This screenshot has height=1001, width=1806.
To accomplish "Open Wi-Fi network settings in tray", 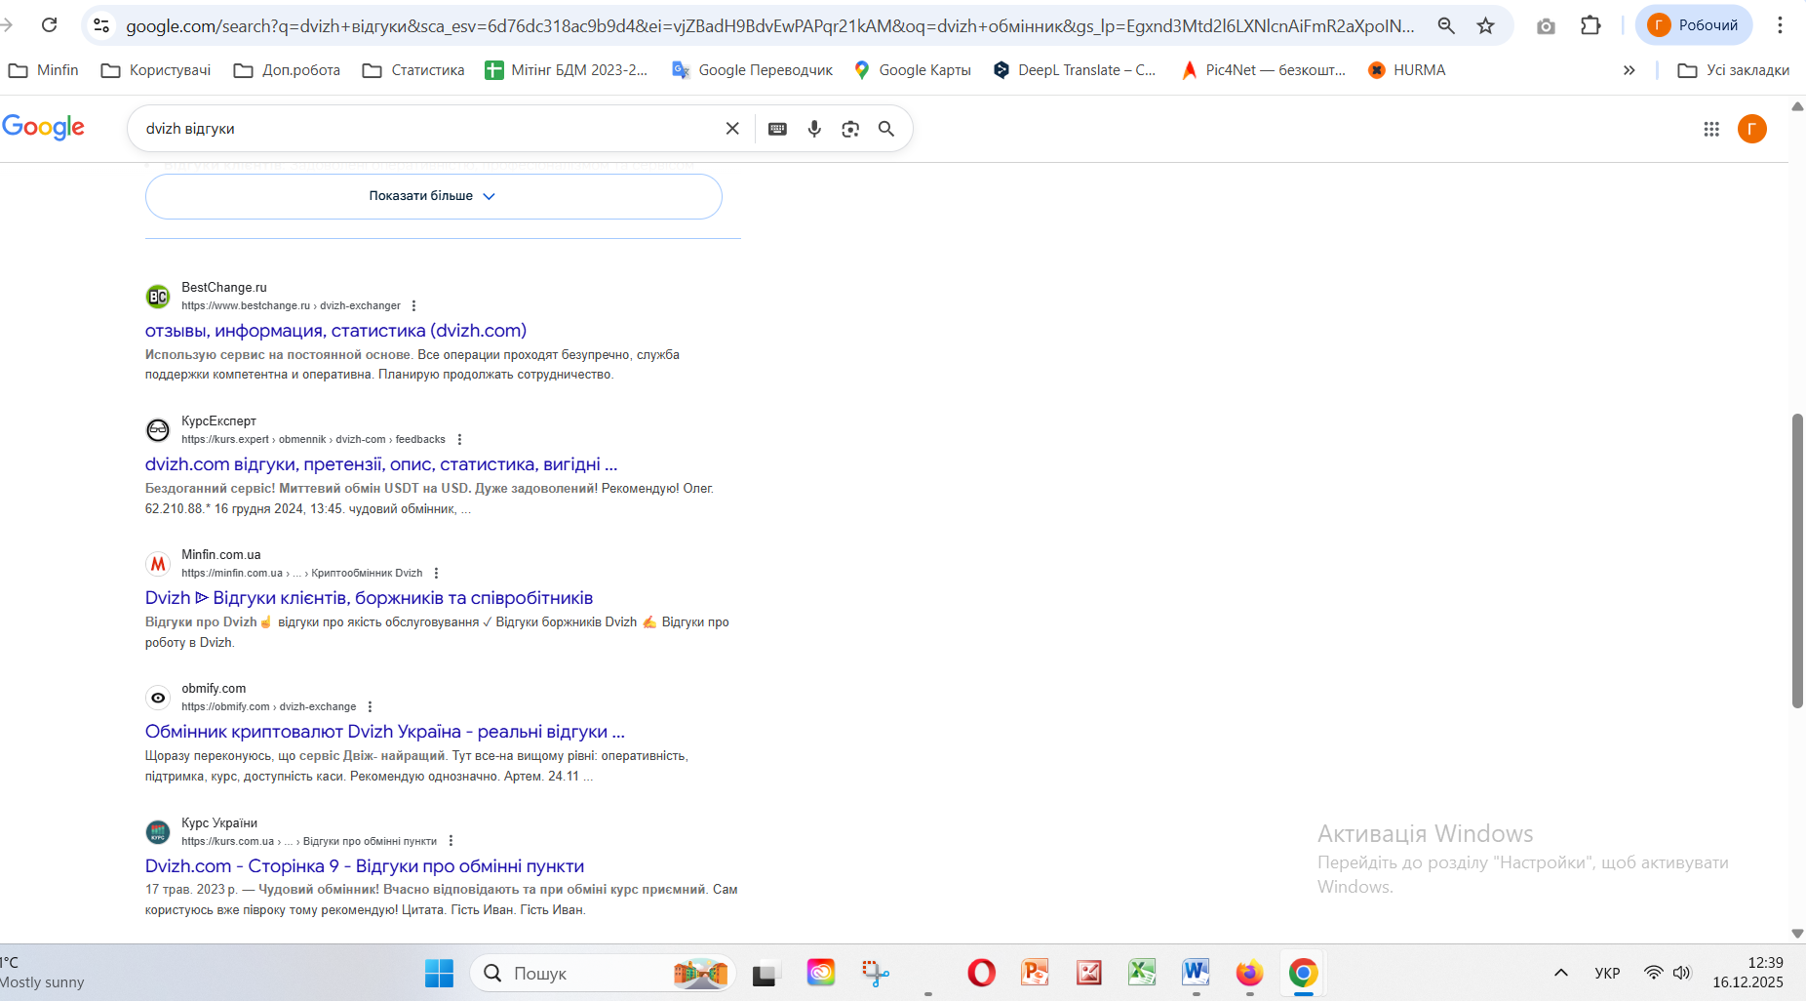I will [x=1654, y=973].
